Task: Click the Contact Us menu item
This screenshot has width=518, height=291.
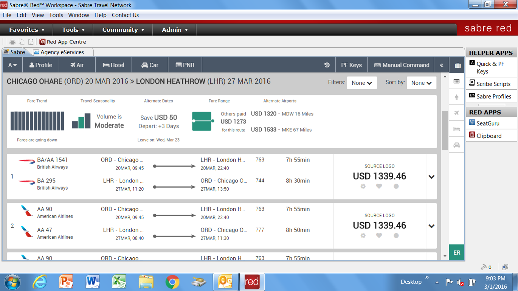Action: click(x=125, y=15)
